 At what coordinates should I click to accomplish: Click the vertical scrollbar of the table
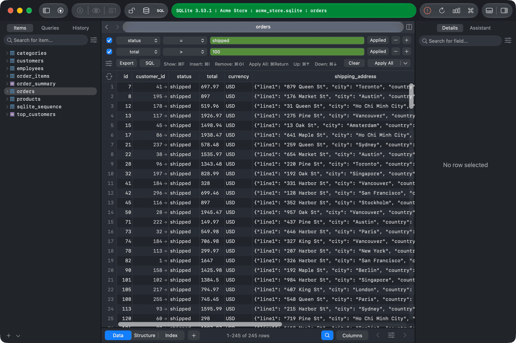coord(411,96)
